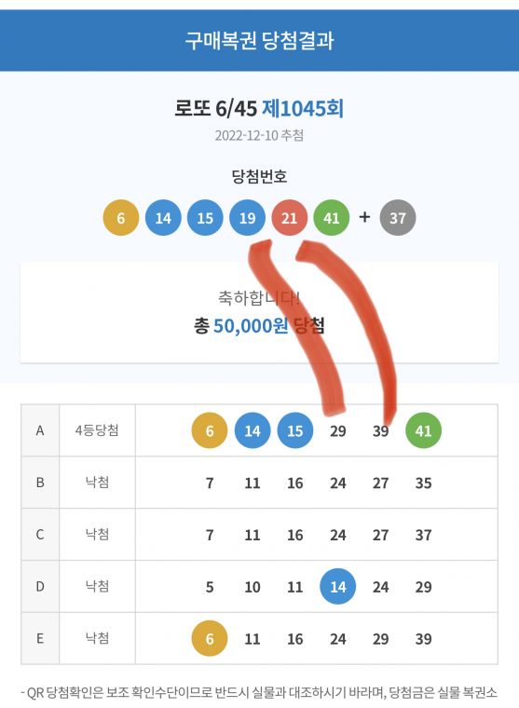519x708 pixels.
Task: Select the row A label cell
Action: (40, 430)
